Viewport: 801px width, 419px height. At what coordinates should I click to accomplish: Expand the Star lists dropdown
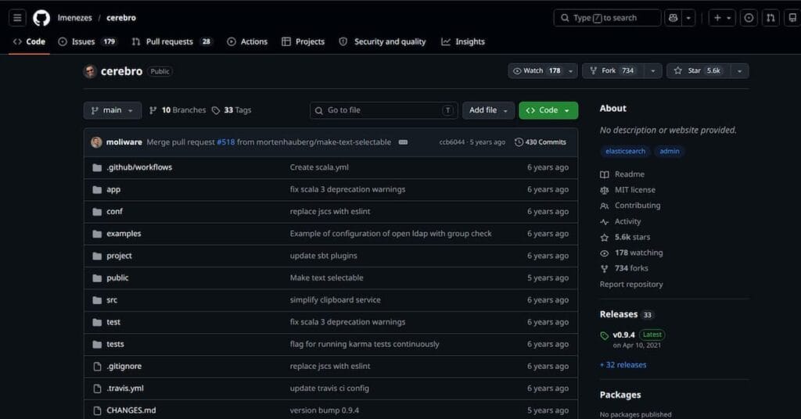pos(739,71)
